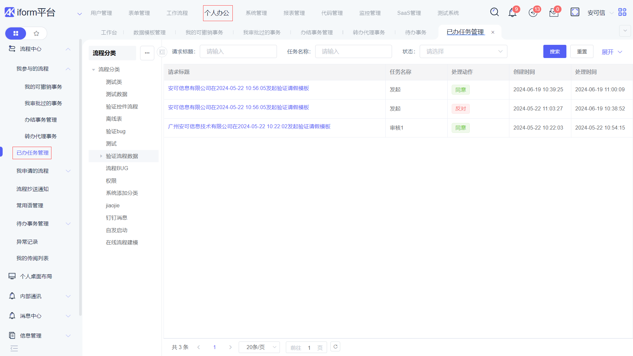Open the notification bell with 9 badge
This screenshot has height=356, width=633.
(512, 13)
